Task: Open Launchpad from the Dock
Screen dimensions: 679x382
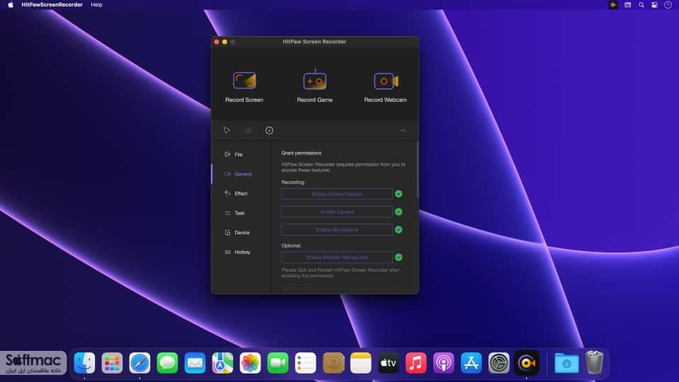Action: (x=112, y=362)
